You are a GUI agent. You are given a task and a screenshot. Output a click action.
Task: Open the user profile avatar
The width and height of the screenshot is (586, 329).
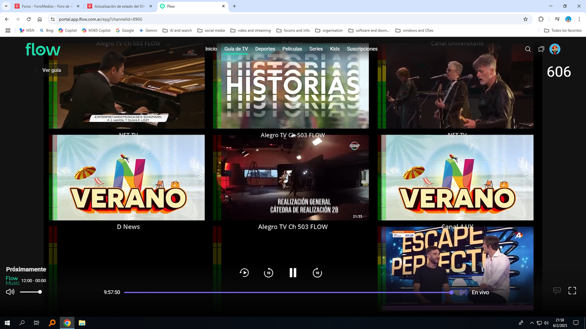pyautogui.click(x=555, y=49)
